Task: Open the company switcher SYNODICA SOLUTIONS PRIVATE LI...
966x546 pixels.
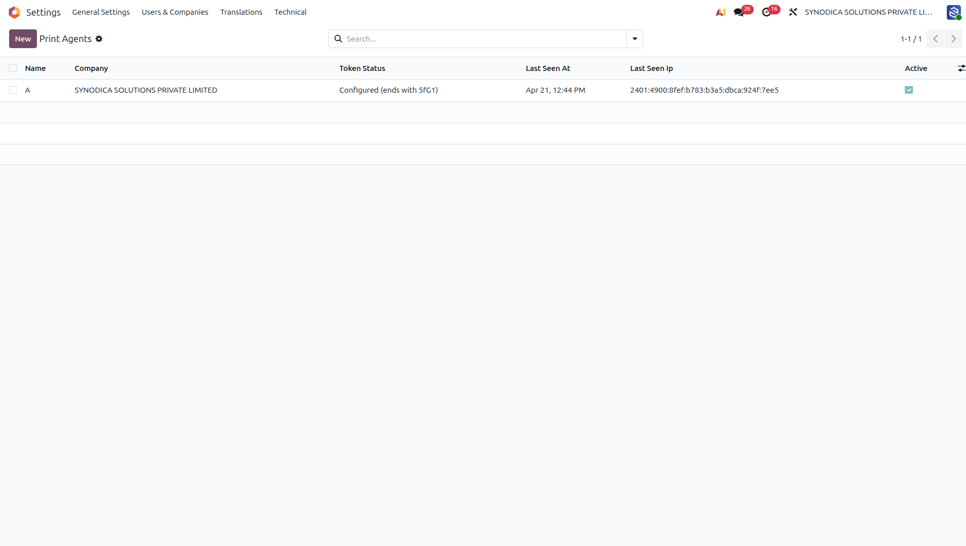Action: click(868, 12)
